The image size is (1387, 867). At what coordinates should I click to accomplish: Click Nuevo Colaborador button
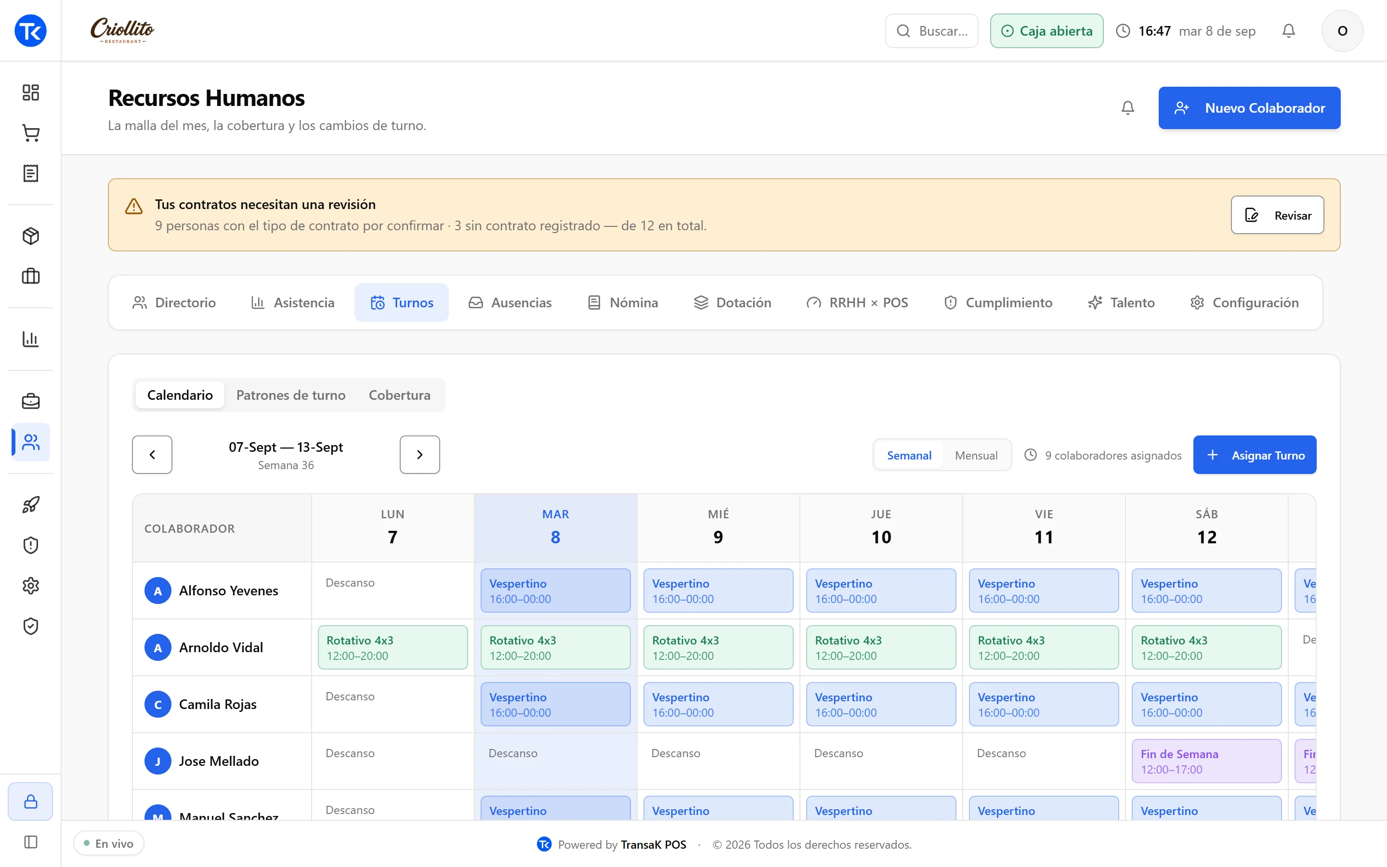point(1249,108)
